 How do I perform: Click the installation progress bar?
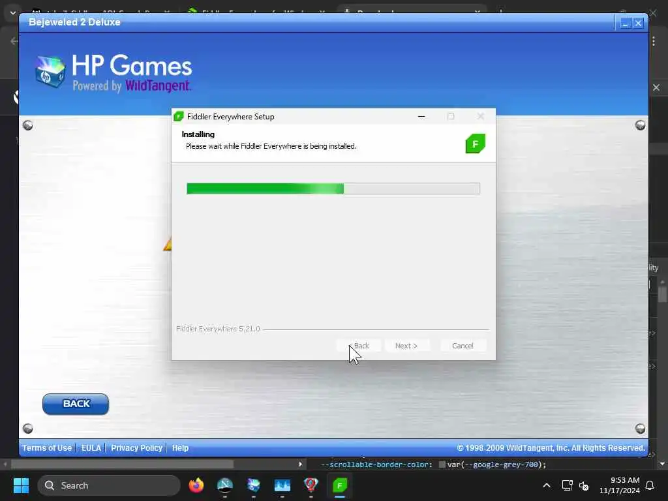click(x=333, y=189)
